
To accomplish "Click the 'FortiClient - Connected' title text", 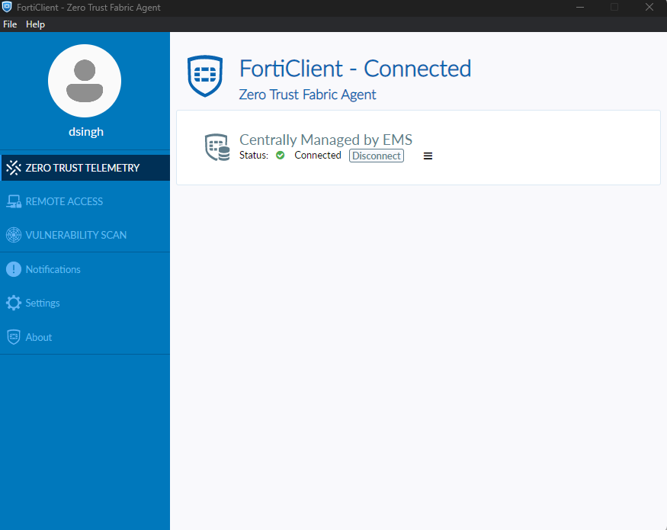I will (x=355, y=69).
